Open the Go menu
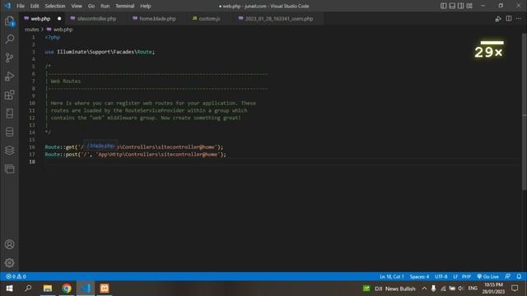The height and width of the screenshot is (296, 527). point(91,6)
